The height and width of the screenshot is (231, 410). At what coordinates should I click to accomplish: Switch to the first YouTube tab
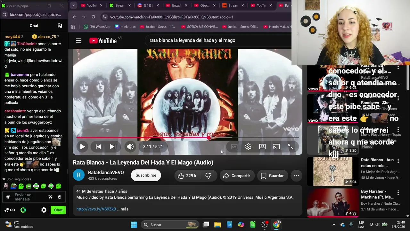[92, 5]
